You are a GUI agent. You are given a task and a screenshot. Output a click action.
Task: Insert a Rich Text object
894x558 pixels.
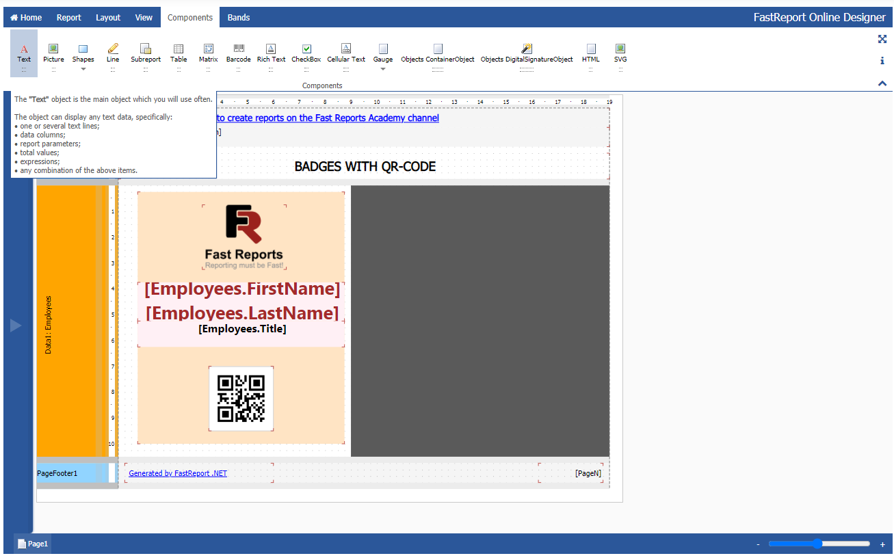[271, 53]
